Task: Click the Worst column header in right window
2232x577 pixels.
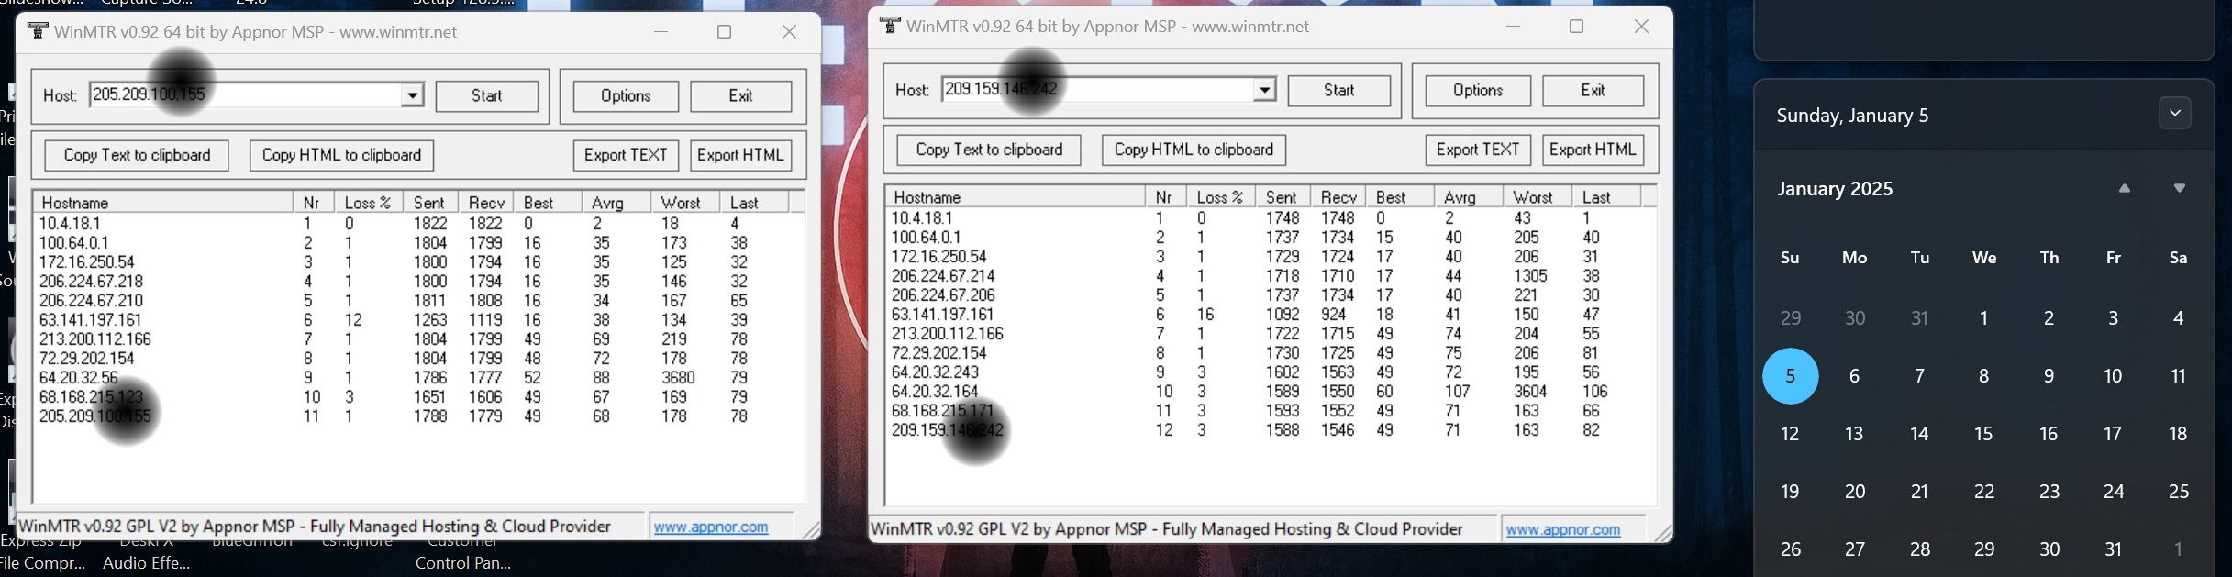Action: [x=1533, y=197]
